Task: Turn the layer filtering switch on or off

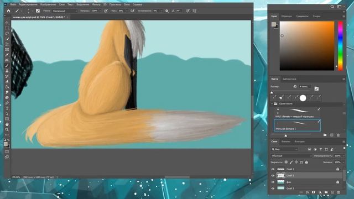Action: tap(344, 148)
